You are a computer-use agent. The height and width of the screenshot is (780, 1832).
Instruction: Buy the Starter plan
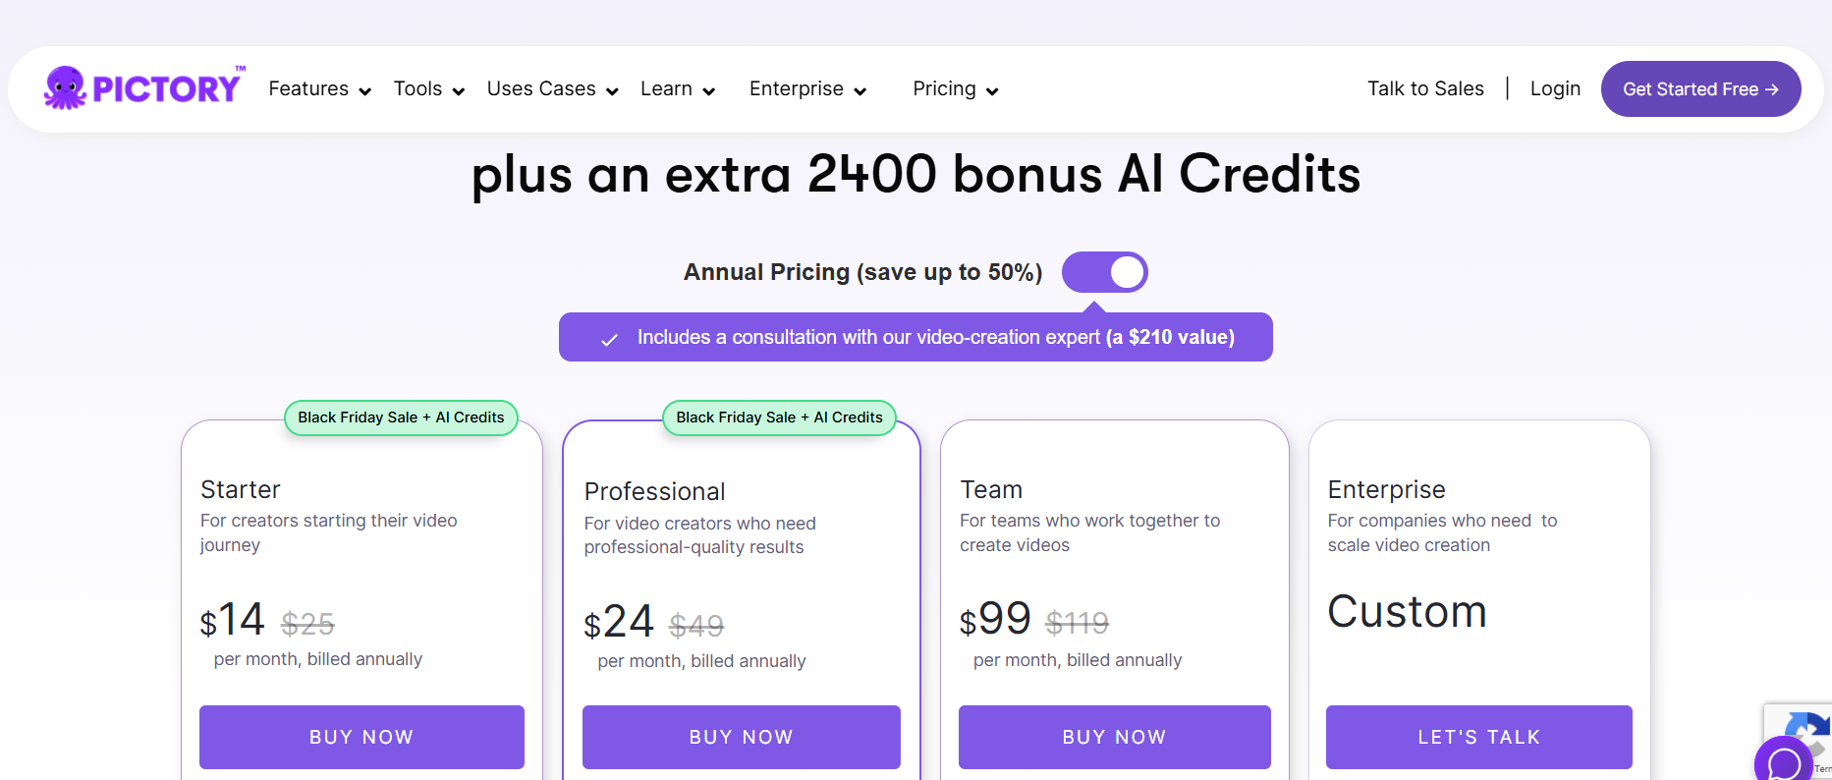[x=361, y=737]
